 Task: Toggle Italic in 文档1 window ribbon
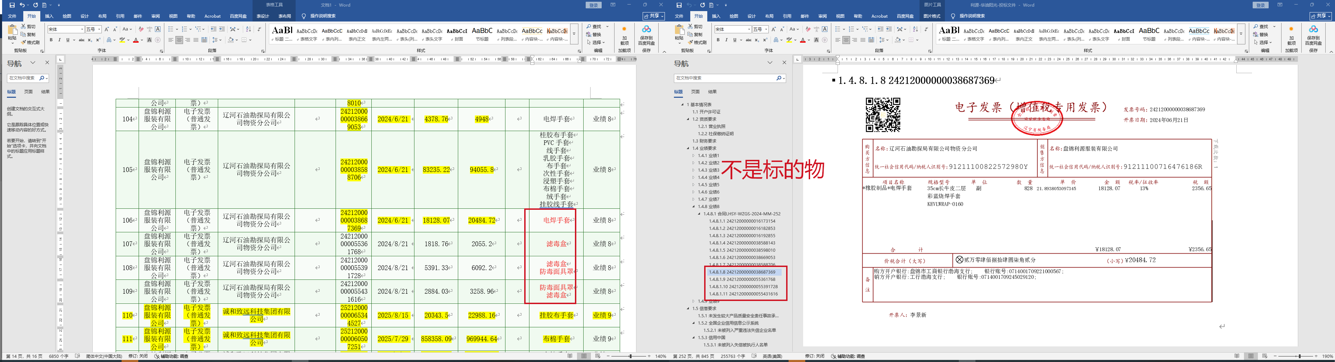pos(59,40)
